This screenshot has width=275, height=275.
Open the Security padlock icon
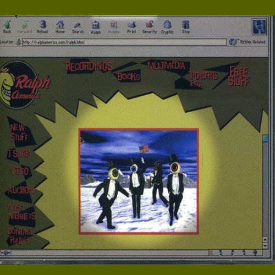(150, 24)
